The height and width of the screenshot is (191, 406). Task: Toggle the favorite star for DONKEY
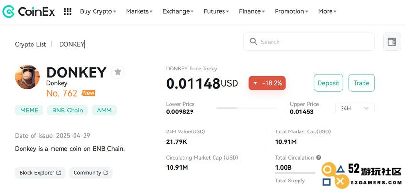click(118, 72)
